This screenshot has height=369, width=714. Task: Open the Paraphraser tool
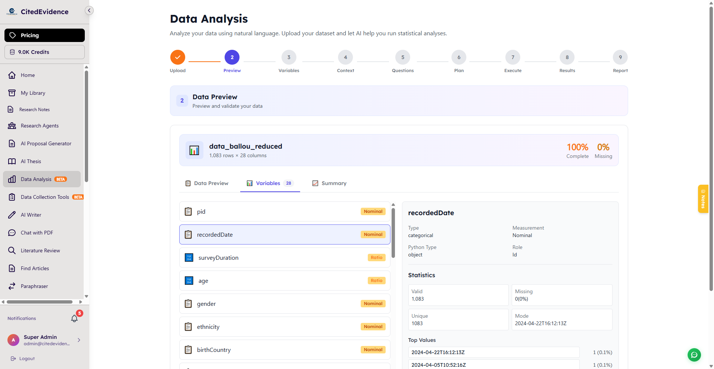coord(34,286)
